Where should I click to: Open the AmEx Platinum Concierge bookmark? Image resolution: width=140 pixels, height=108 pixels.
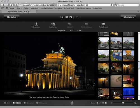click(x=52, y=8)
